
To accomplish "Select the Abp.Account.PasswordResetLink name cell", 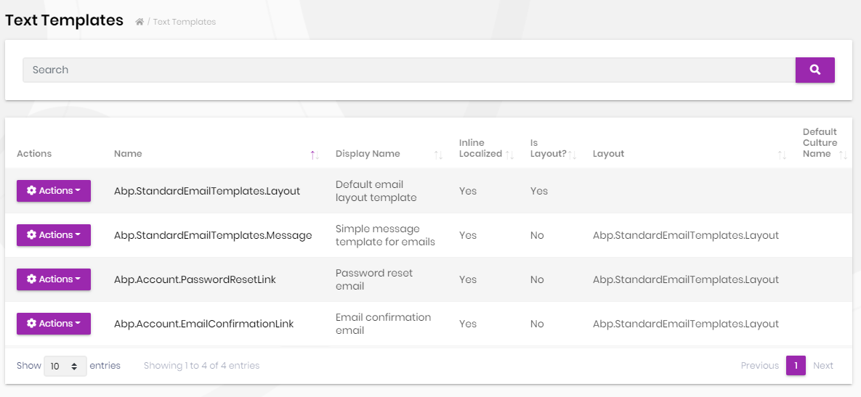I will click(195, 279).
